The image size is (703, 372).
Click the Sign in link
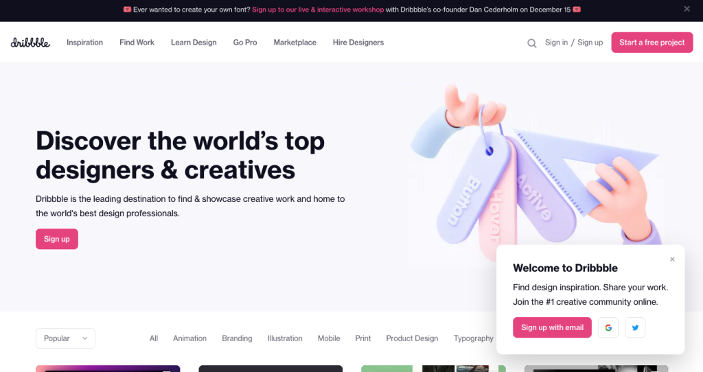coord(556,43)
